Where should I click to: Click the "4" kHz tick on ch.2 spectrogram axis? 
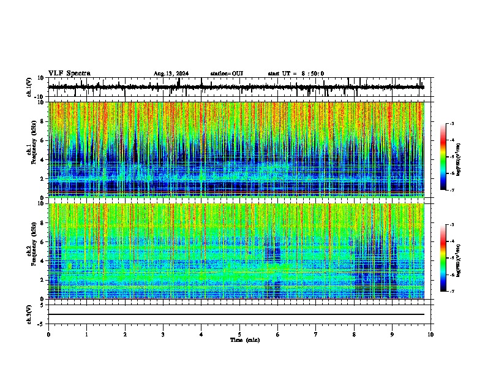tap(43, 261)
